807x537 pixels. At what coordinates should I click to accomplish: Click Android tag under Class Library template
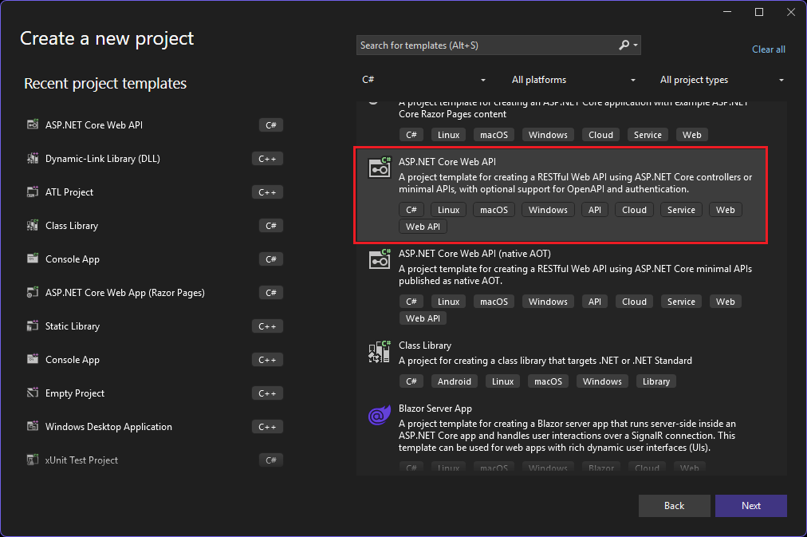[454, 381]
